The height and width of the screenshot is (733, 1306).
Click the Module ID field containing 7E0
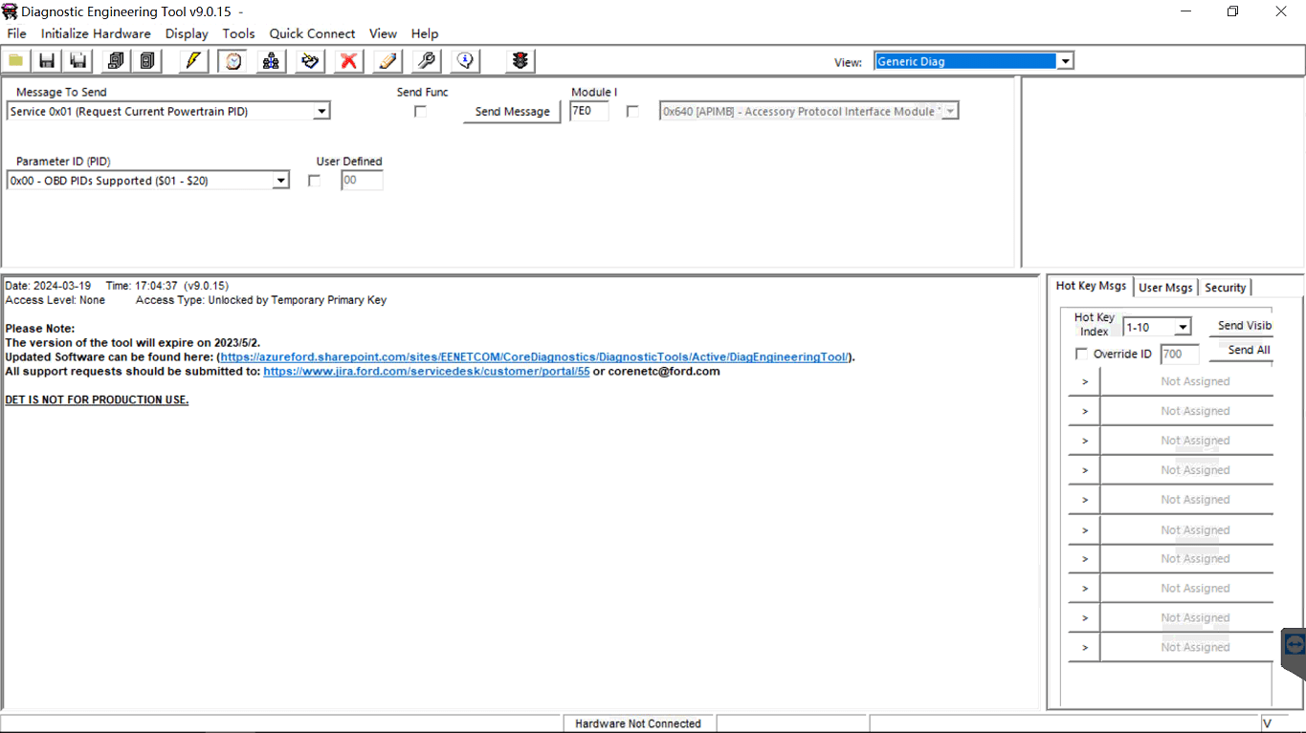coord(588,112)
